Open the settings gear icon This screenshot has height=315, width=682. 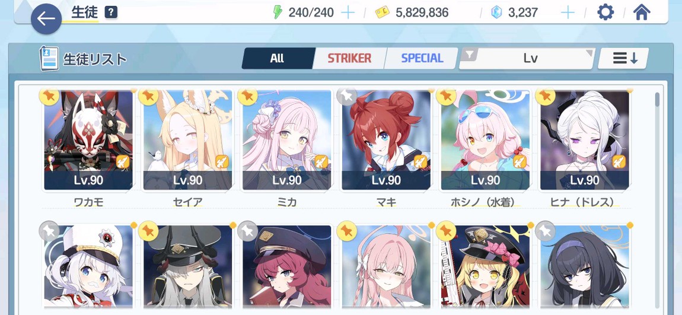pos(605,12)
